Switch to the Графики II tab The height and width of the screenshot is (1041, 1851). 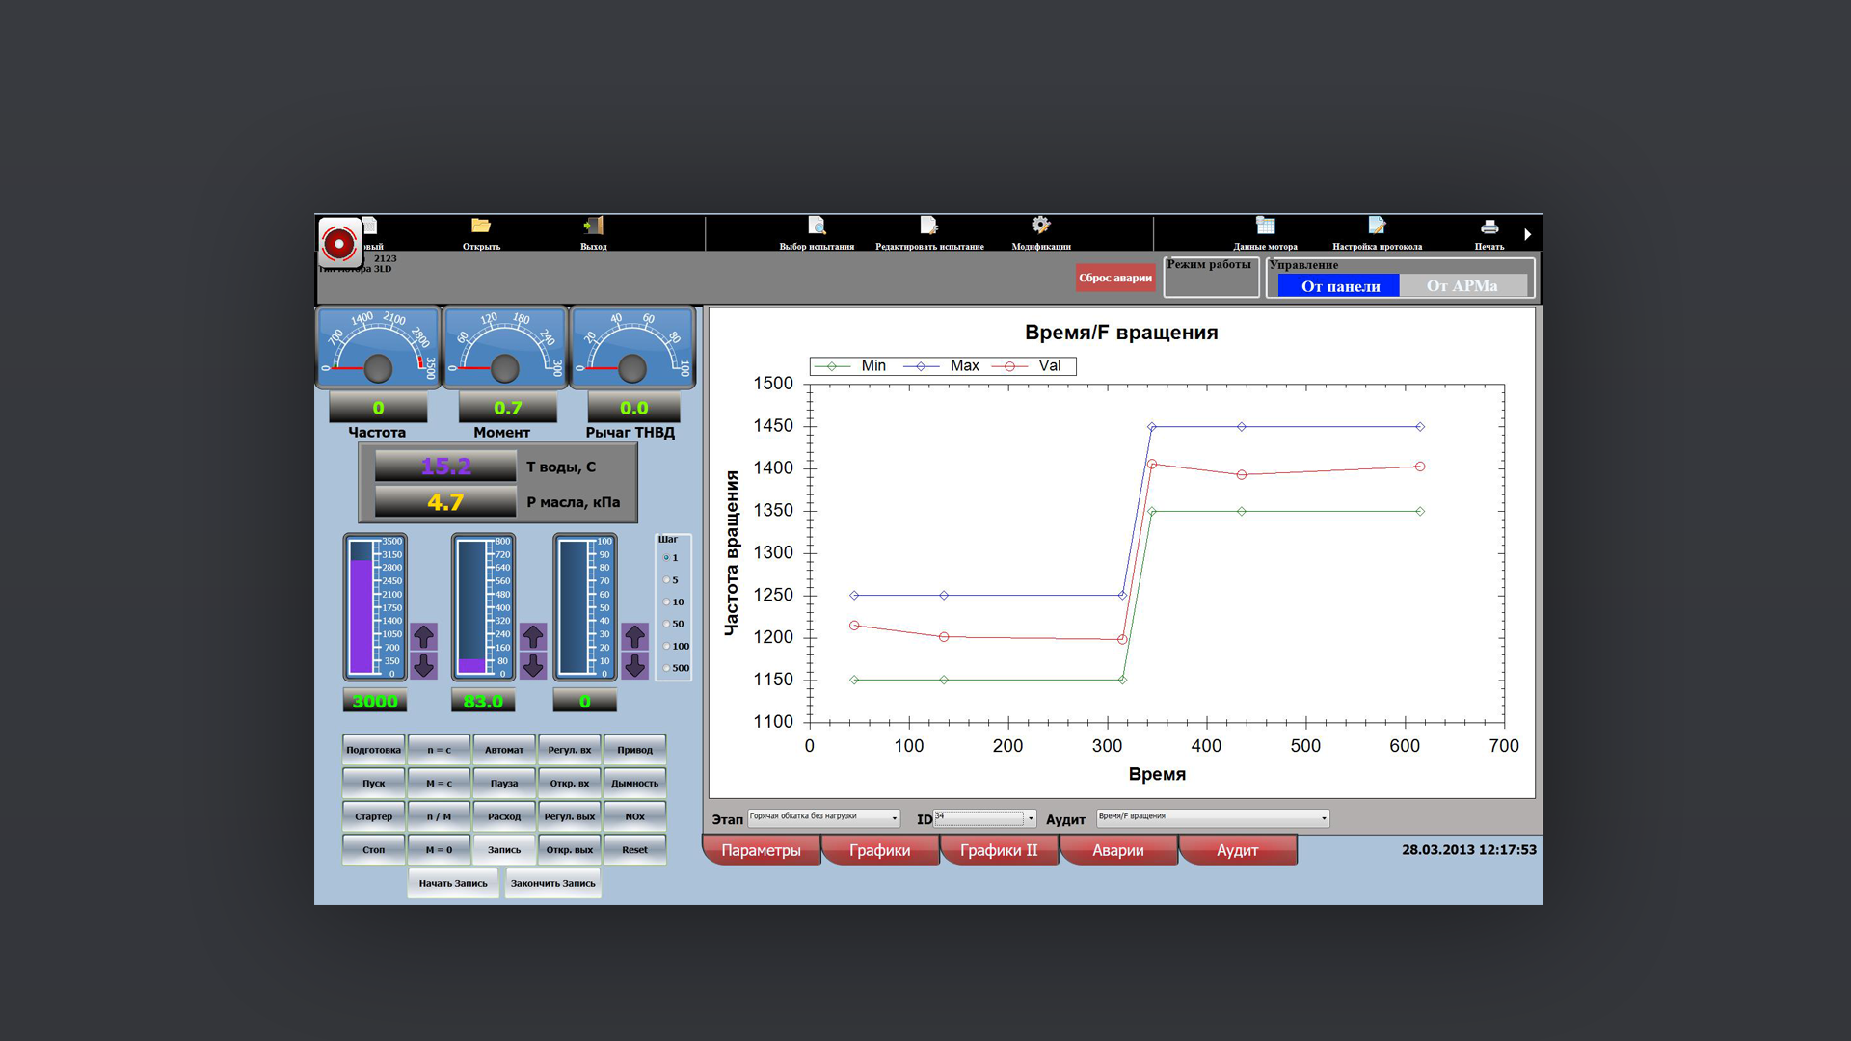pyautogui.click(x=999, y=850)
